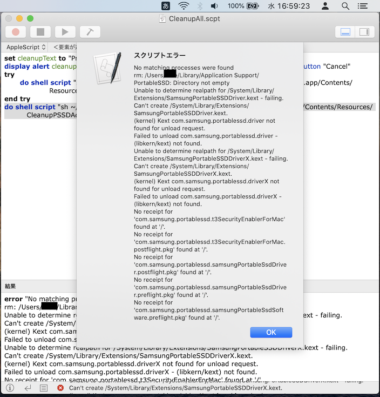Click the Record button in Script Editor toolbar
Screen dimensions: 380x397
click(x=16, y=32)
